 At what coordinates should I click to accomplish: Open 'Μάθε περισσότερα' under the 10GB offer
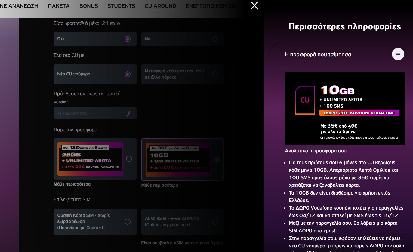159,185
